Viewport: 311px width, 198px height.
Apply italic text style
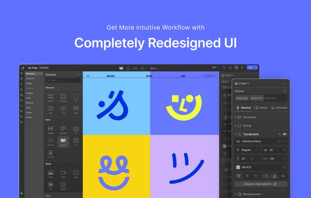[266, 176]
